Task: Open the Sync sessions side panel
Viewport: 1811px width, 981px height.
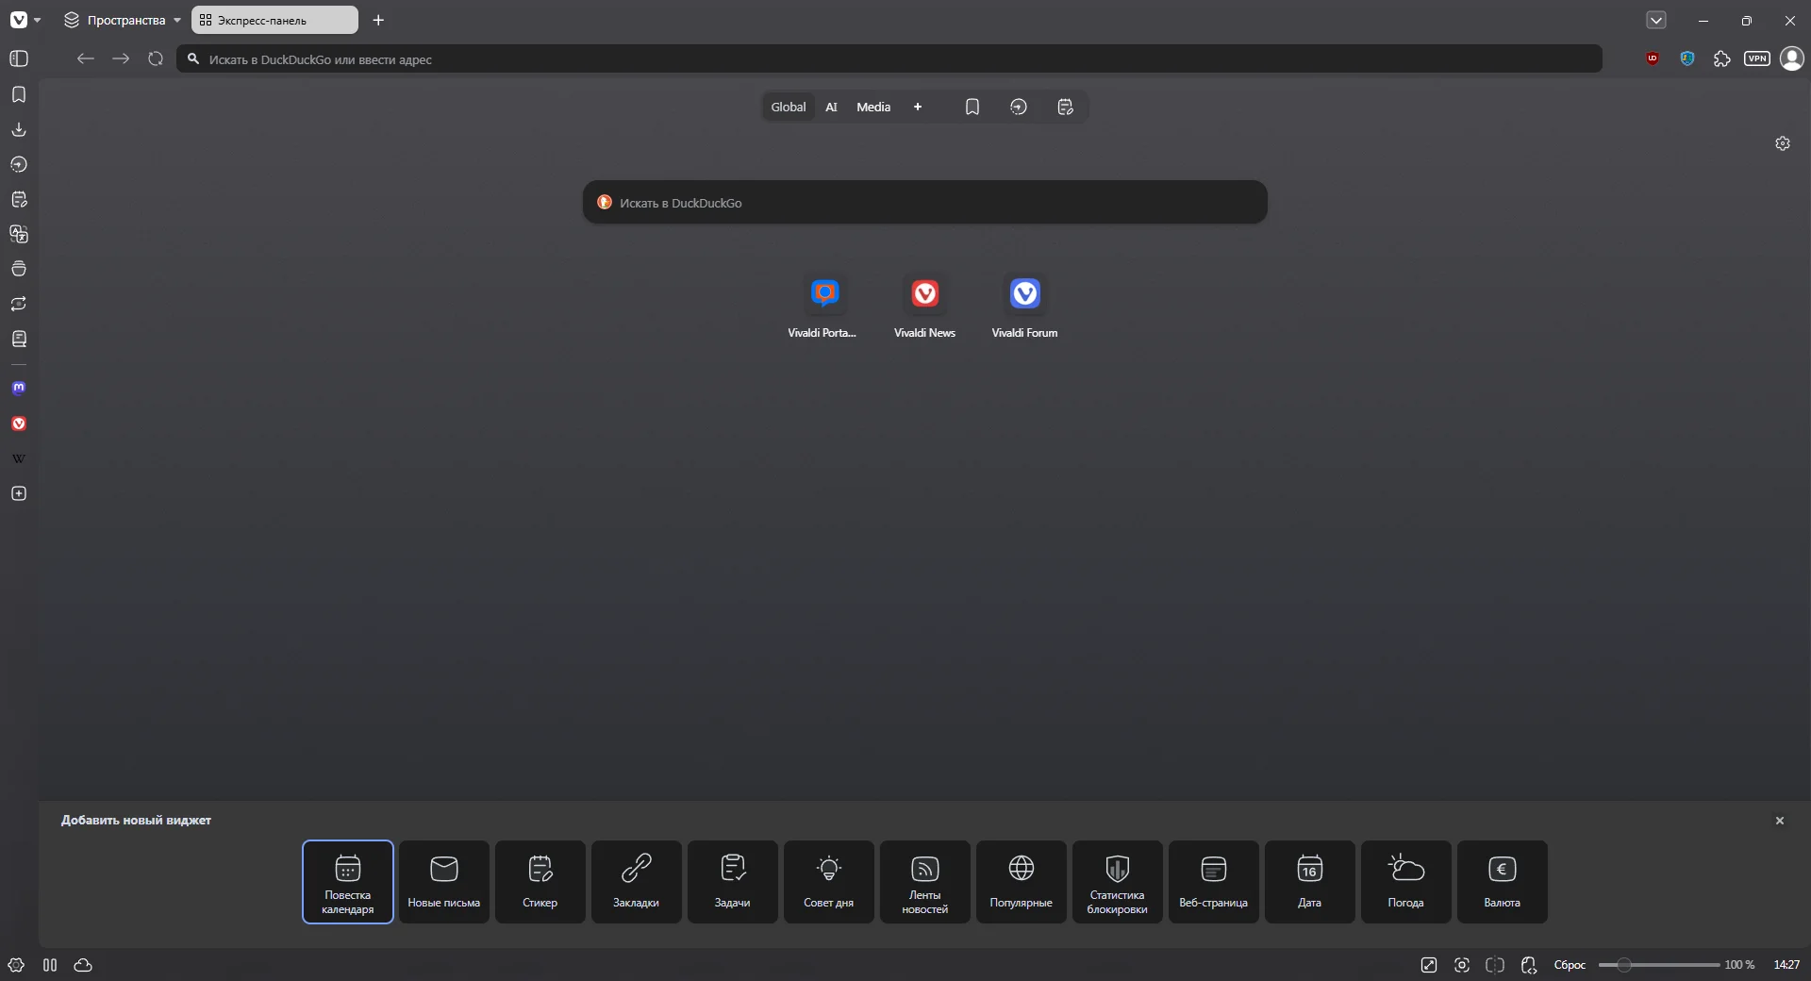Action: click(x=19, y=304)
